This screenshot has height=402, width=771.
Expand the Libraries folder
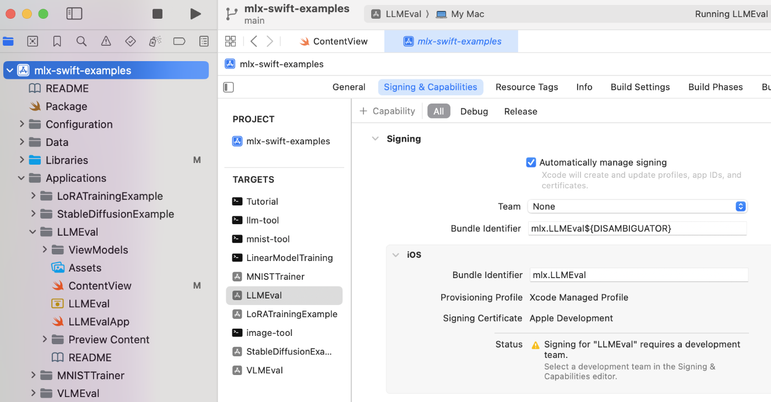22,160
